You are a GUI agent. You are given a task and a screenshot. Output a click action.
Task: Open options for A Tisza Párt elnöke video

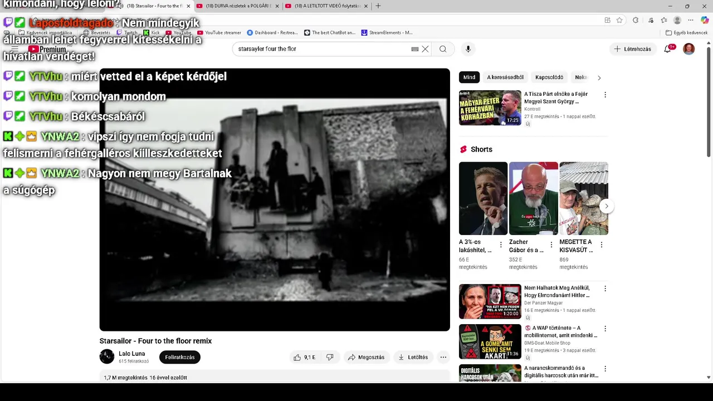[605, 95]
